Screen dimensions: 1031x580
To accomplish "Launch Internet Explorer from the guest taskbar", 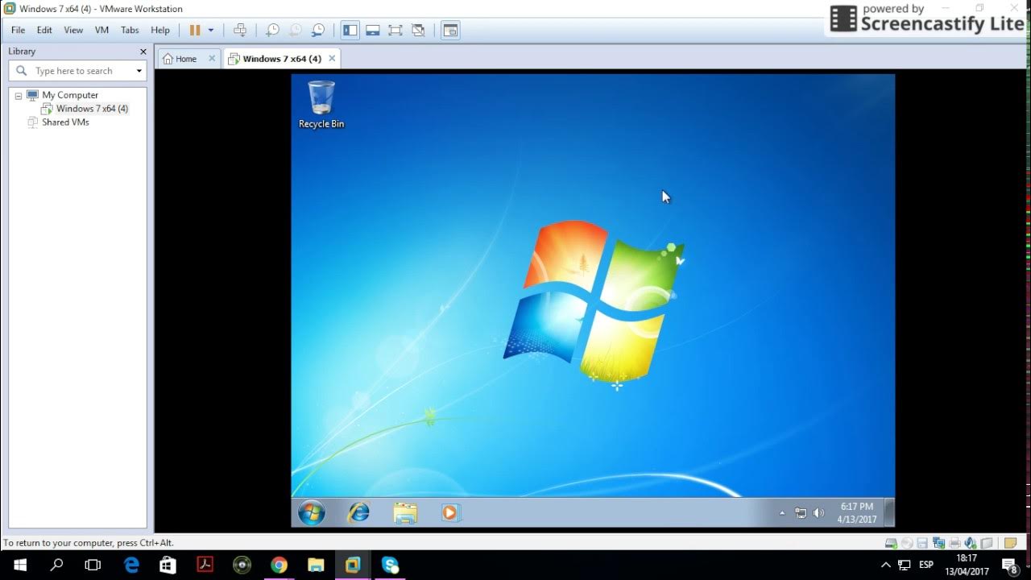I will [x=358, y=512].
